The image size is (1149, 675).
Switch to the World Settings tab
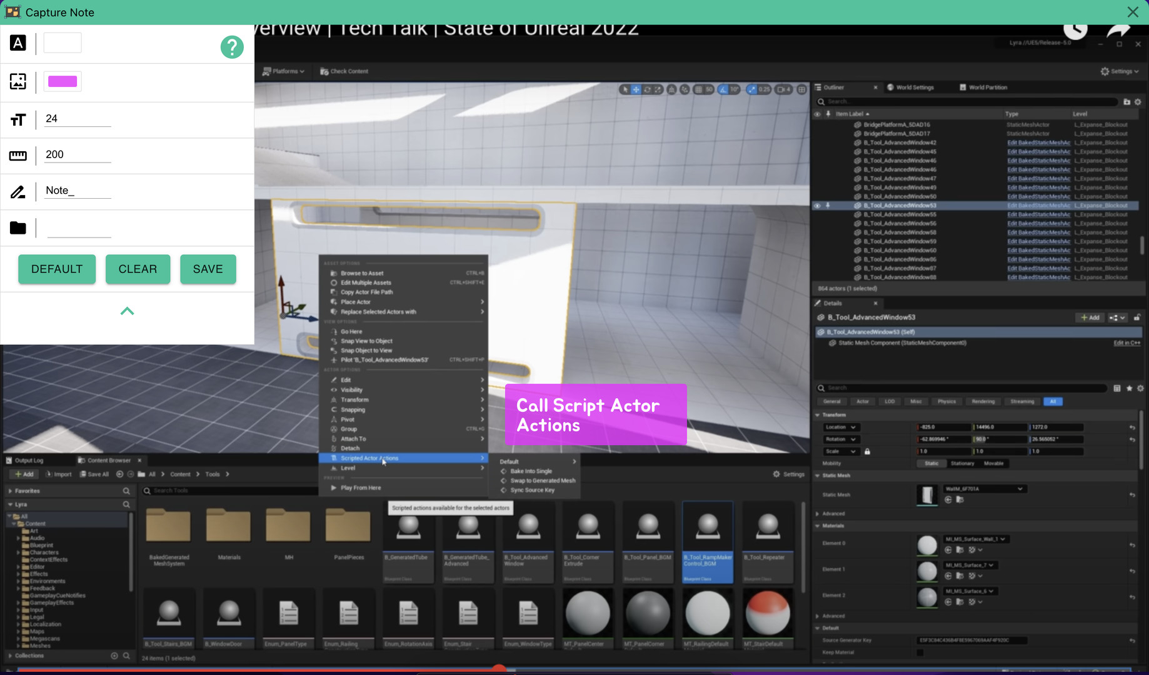[x=913, y=87]
